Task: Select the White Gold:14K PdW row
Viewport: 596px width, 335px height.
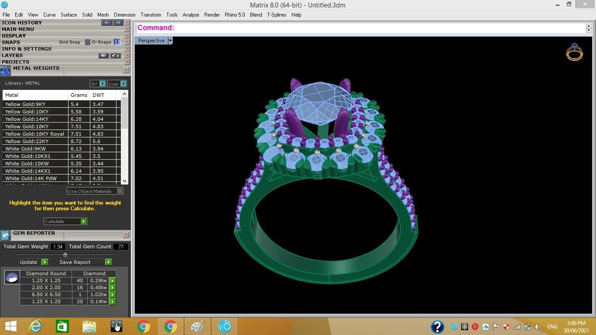Action: coord(61,178)
